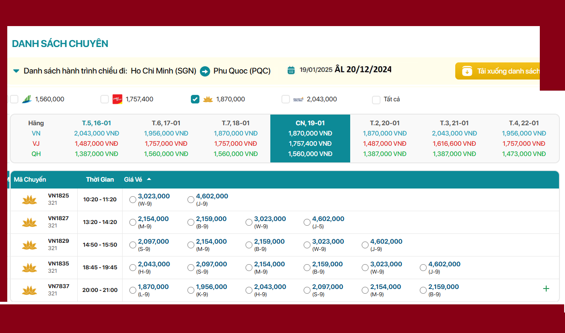
Task: Click the green plus icon on VN7837 row
Action: click(546, 289)
